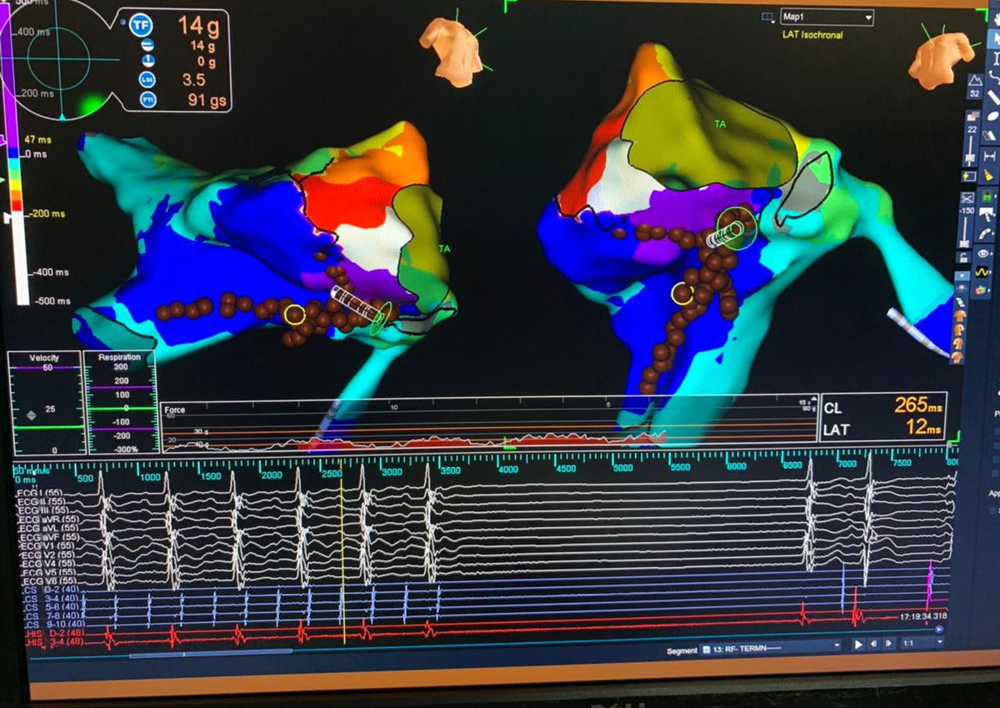The width and height of the screenshot is (1000, 708).
Task: Select the first orange torso view preset
Action: pos(960,315)
